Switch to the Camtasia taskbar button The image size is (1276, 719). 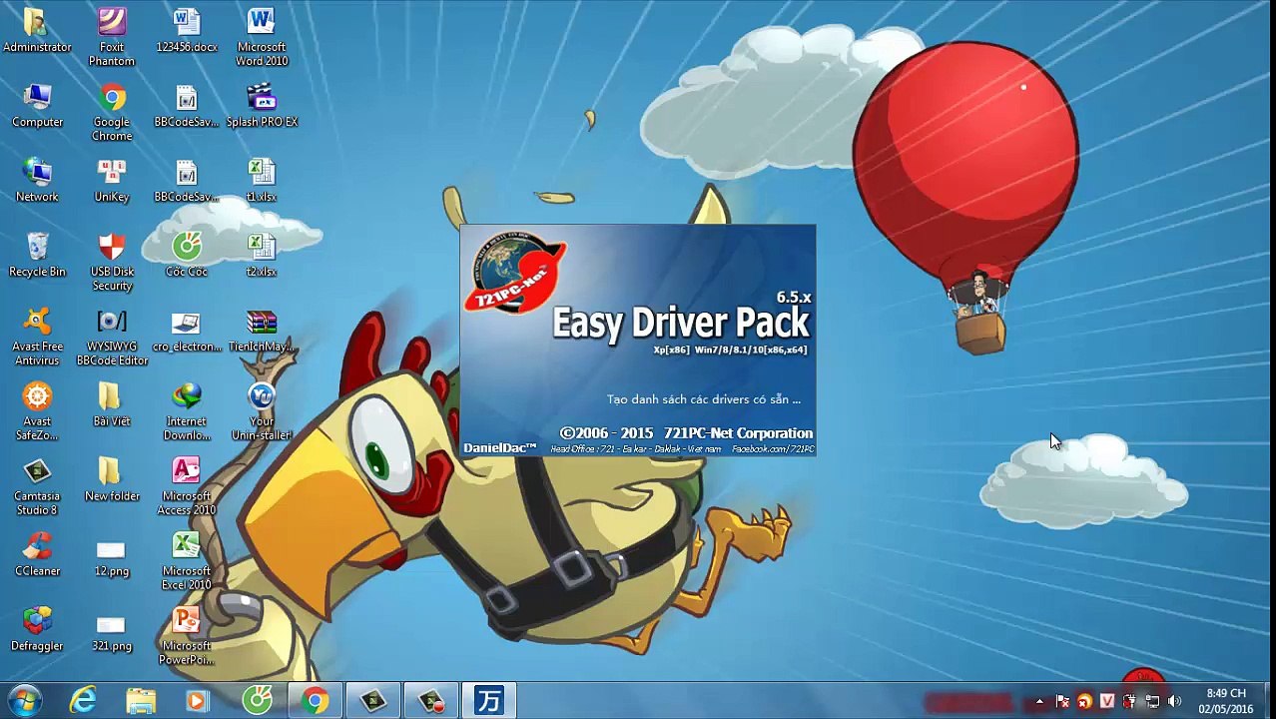click(373, 701)
